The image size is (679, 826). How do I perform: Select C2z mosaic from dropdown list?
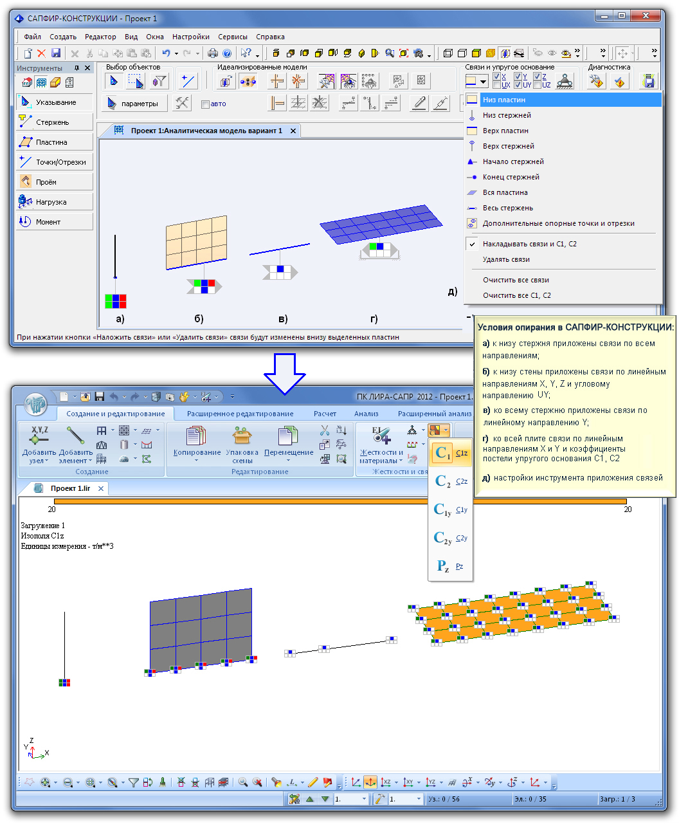[450, 482]
